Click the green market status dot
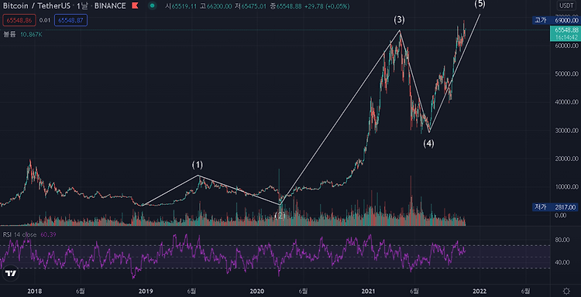 tap(152, 6)
